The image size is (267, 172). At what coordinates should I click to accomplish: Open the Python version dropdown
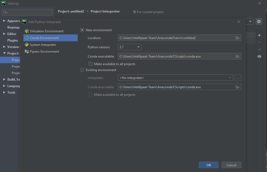(130, 47)
